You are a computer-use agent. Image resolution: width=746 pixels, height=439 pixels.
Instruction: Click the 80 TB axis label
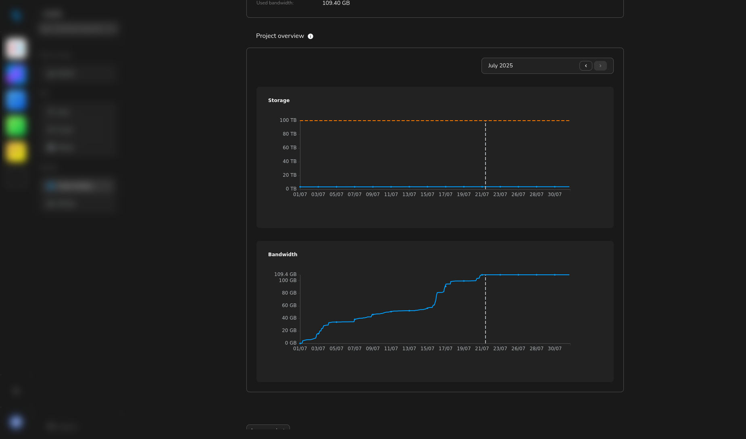pos(290,134)
